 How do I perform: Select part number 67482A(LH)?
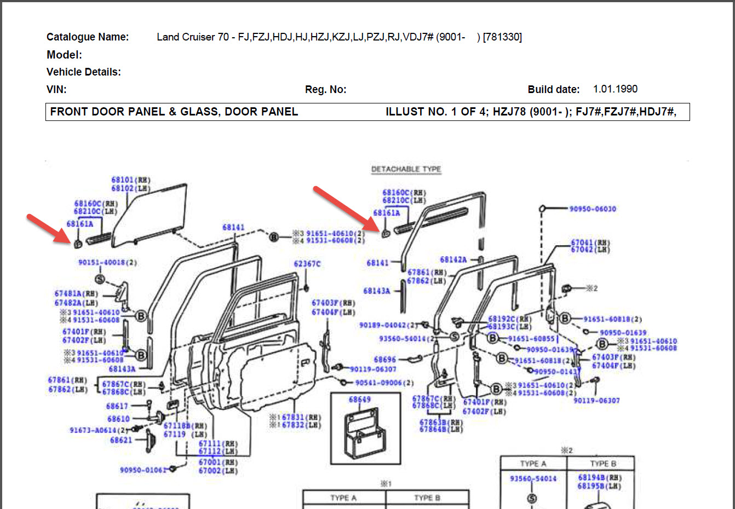(x=76, y=303)
